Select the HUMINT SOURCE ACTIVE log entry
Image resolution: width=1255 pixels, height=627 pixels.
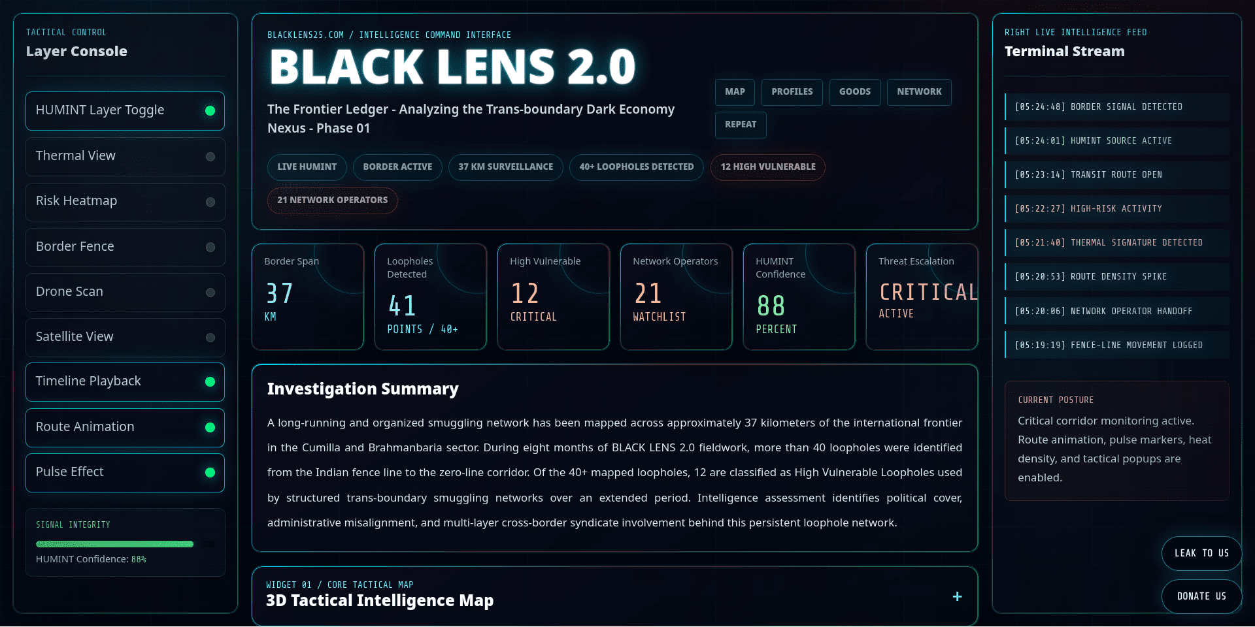point(1117,141)
